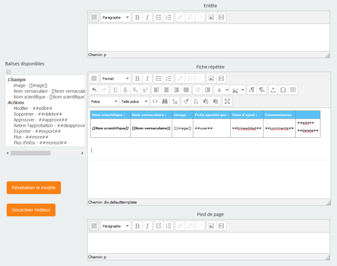
Task: Justify the text fully
Action: [x=186, y=90]
